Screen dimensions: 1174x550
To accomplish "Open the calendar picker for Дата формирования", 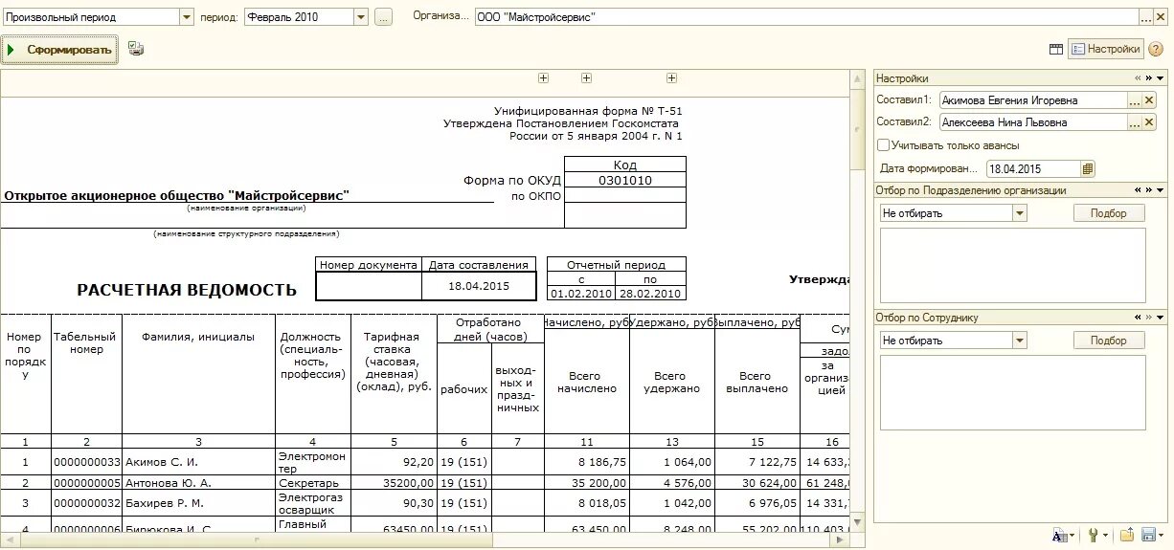I will (1087, 168).
